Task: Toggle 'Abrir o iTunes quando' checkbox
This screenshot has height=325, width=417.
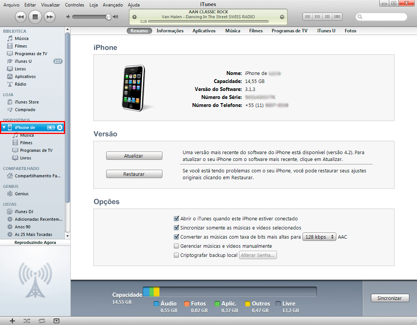Action: click(x=176, y=218)
